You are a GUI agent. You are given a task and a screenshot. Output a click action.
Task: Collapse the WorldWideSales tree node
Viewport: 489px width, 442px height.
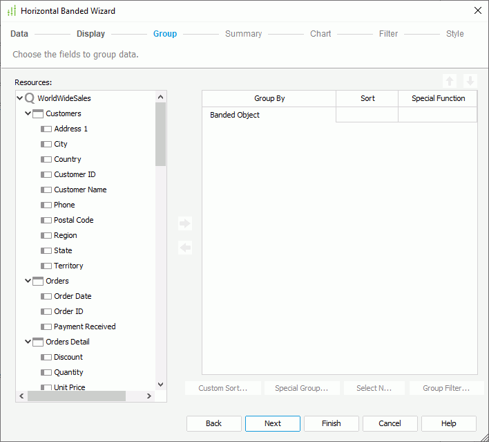point(20,98)
